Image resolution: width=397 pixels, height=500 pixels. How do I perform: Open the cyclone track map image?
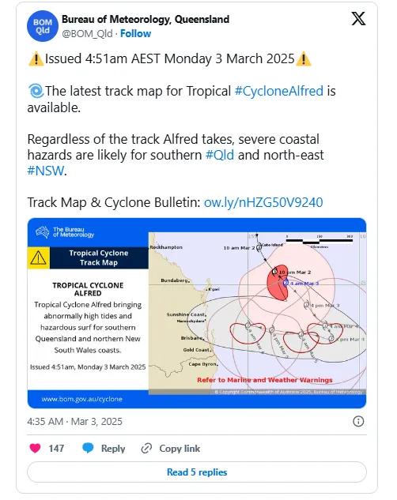point(197,313)
